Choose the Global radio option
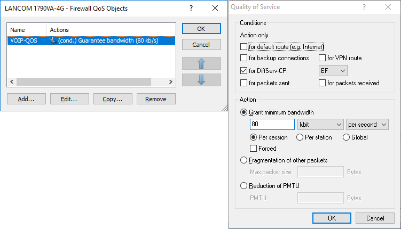Image resolution: width=401 pixels, height=229 pixels. (346, 137)
